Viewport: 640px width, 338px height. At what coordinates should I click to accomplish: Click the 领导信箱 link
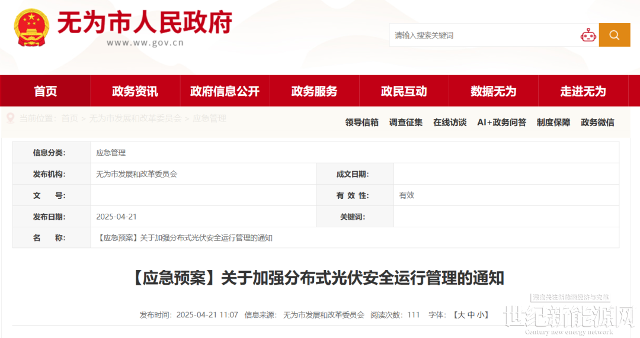click(x=361, y=123)
